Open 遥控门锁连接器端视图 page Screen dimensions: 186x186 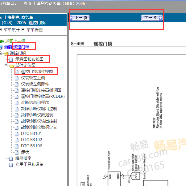tap(41, 90)
